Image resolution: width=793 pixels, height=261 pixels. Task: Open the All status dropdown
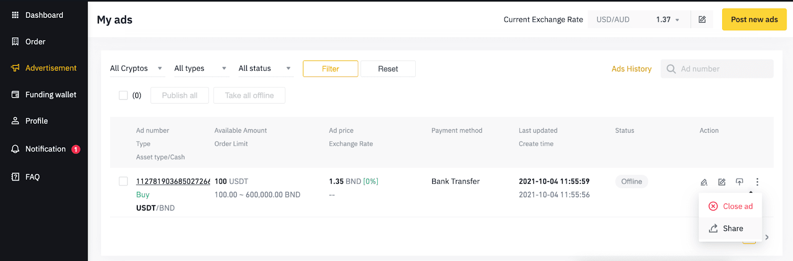pyautogui.click(x=265, y=68)
